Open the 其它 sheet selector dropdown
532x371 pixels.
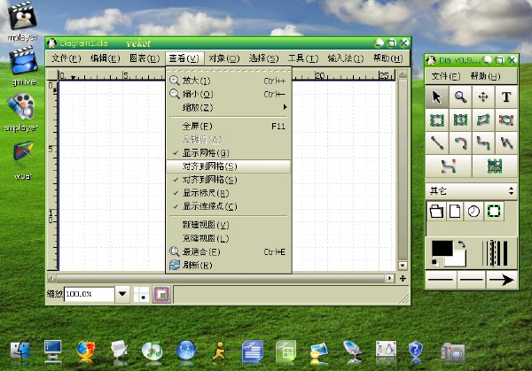[472, 191]
